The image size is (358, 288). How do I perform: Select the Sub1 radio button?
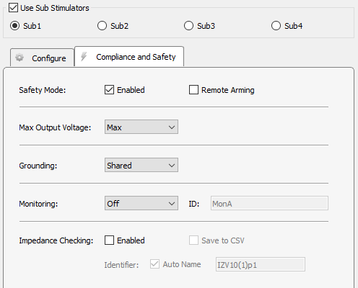click(x=14, y=26)
